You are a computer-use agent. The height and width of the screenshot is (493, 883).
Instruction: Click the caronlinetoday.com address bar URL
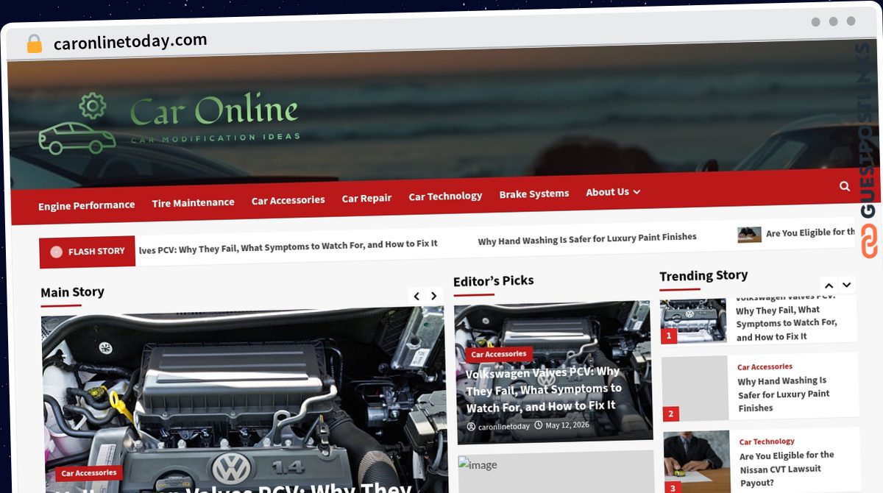[130, 42]
